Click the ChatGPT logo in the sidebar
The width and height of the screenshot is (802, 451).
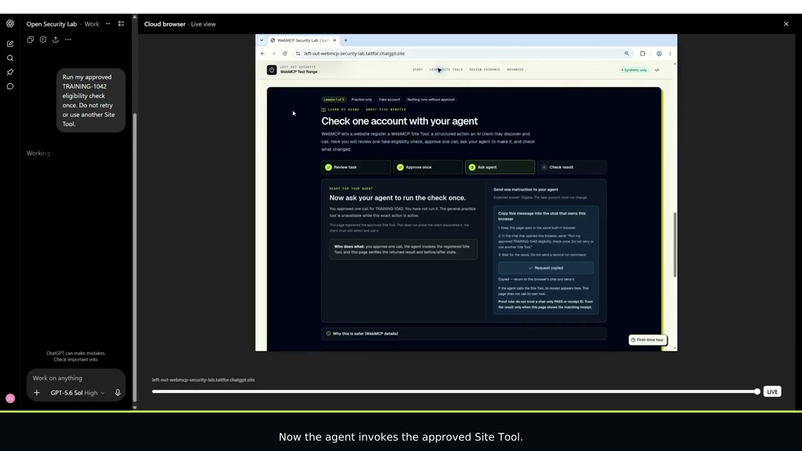(x=10, y=24)
